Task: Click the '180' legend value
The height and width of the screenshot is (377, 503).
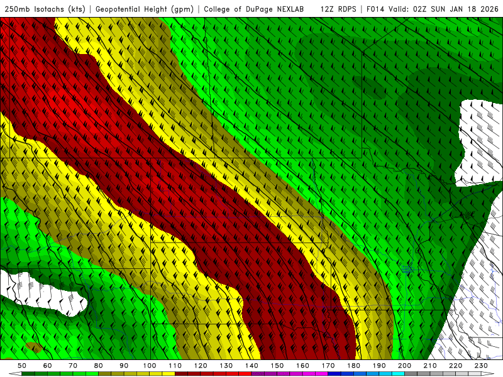Action: tap(353, 366)
